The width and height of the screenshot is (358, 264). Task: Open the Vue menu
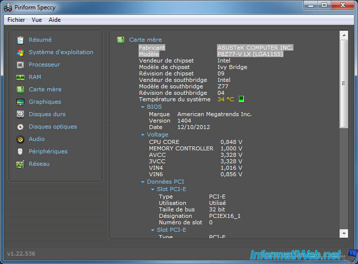point(37,20)
